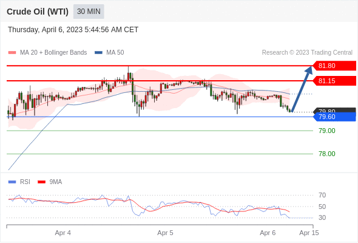Click the Apr 5 date axis label
The image size is (358, 243).
pyautogui.click(x=165, y=233)
